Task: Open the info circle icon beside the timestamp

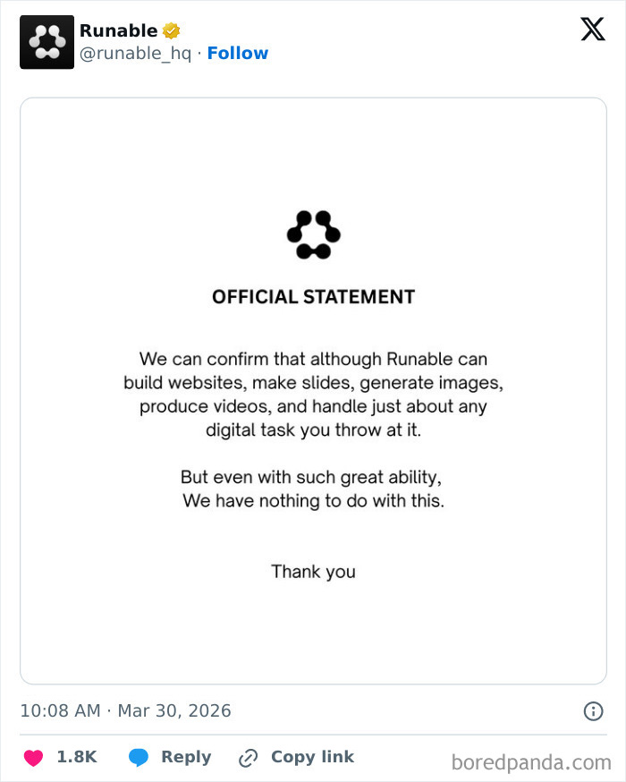Action: point(593,710)
